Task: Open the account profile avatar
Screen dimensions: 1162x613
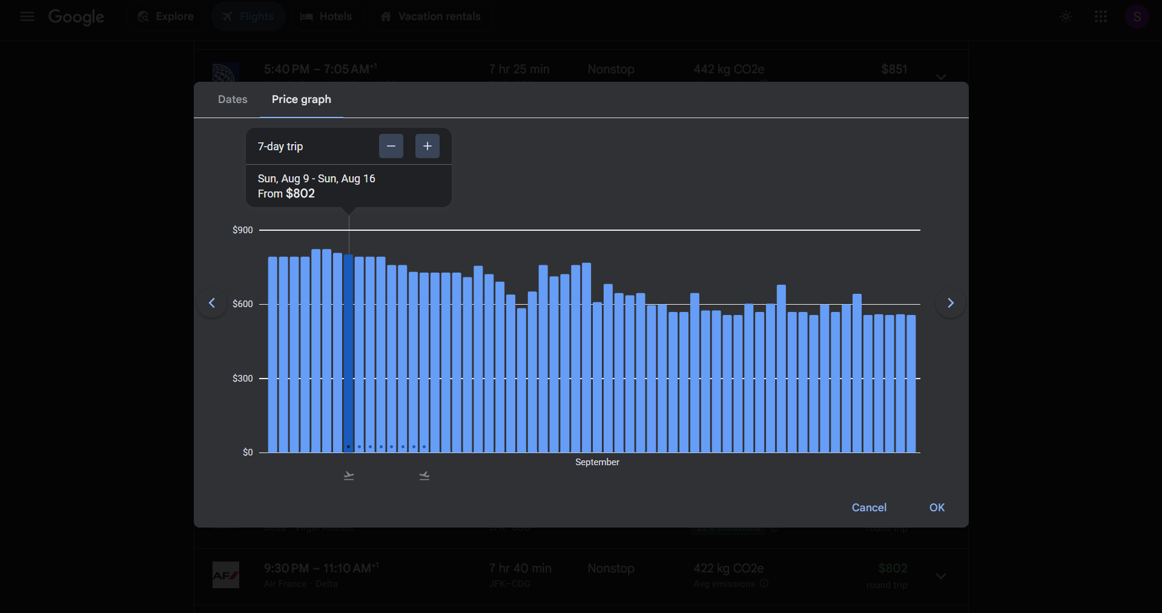Action: coord(1137,16)
